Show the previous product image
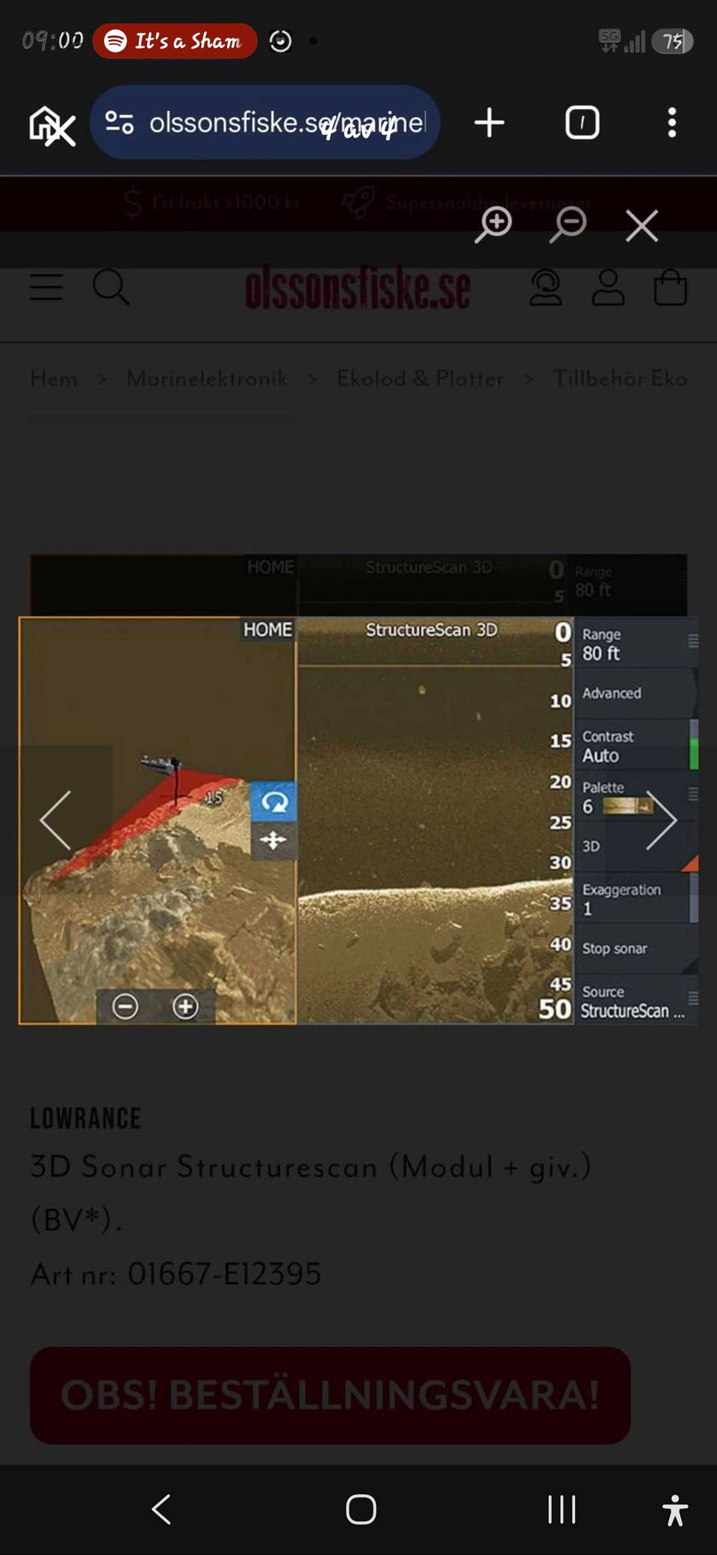 (x=56, y=820)
